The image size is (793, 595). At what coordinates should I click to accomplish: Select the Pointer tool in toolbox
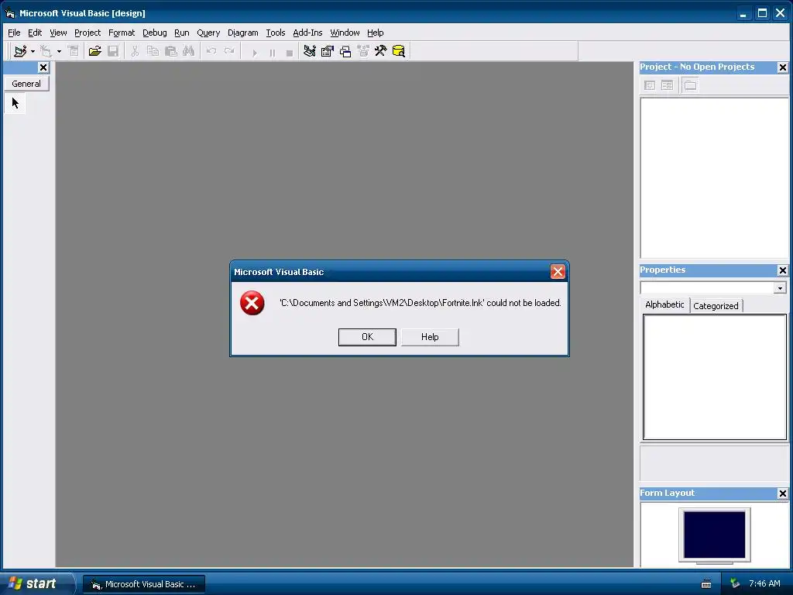coord(15,104)
